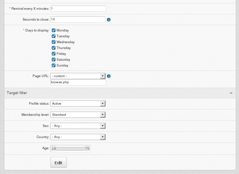Click info icon next to Seconds to close
239x174 pixels.
[x=109, y=19]
